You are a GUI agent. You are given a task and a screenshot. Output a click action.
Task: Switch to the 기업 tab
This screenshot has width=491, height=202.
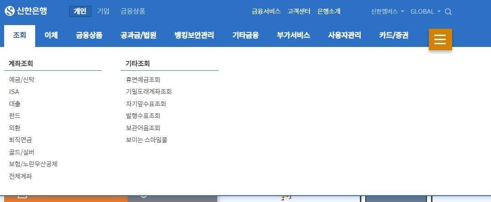pyautogui.click(x=103, y=11)
